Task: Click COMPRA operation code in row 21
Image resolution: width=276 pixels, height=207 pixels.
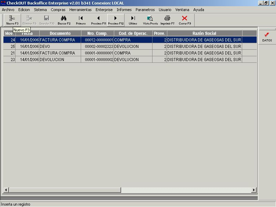Action: [133, 53]
